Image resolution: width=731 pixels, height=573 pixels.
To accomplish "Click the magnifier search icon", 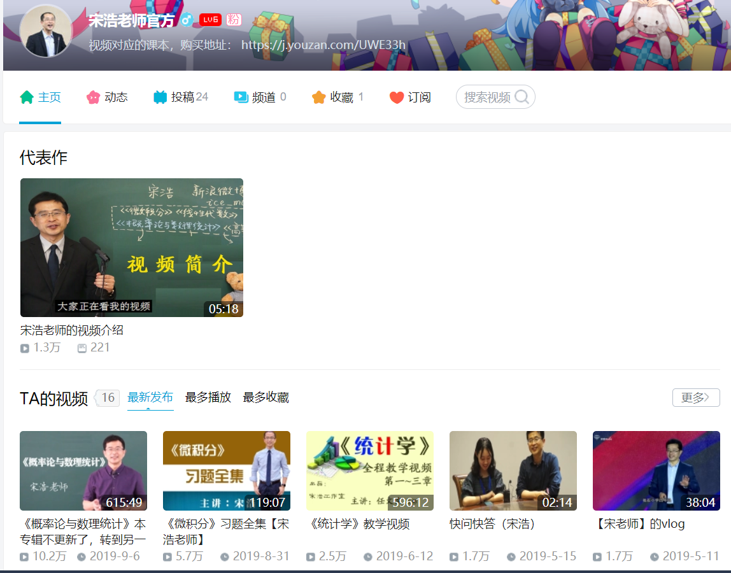I will click(x=522, y=97).
